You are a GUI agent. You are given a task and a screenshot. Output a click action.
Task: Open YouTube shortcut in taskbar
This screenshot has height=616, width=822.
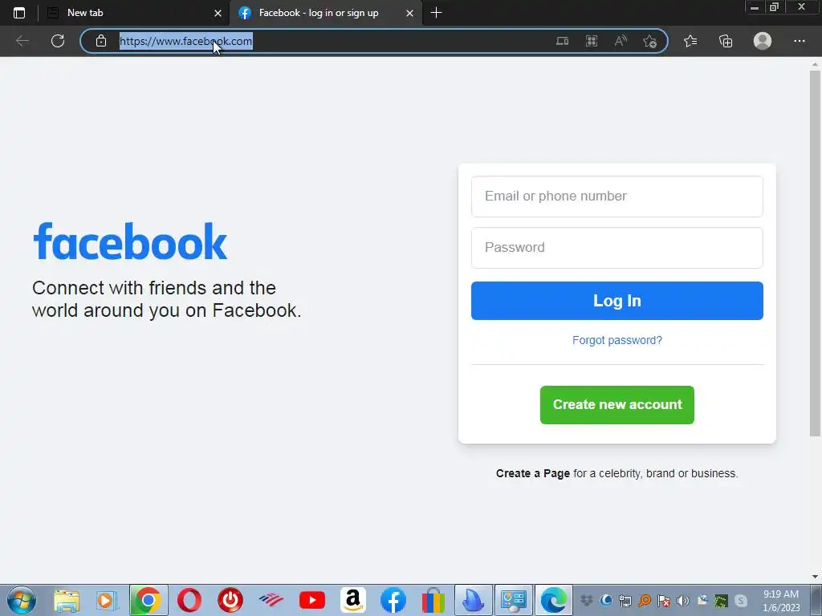[312, 600]
